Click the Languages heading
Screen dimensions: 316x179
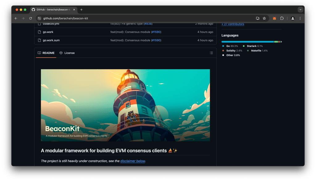tap(230, 35)
